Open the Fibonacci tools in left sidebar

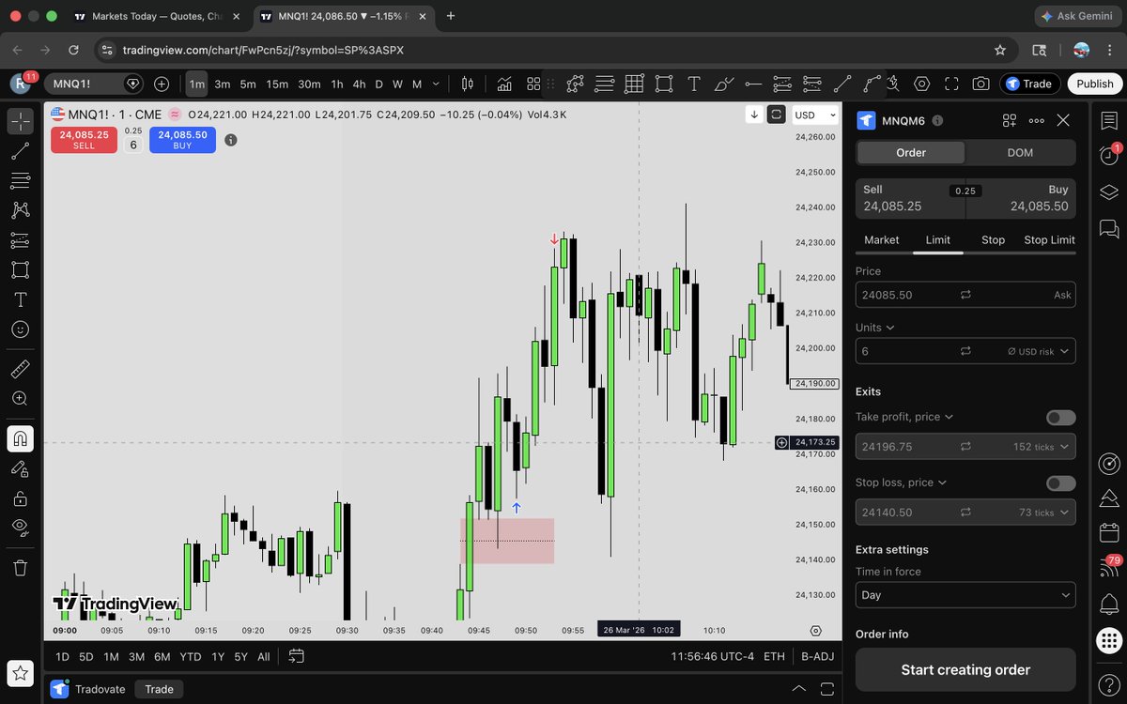pos(20,180)
